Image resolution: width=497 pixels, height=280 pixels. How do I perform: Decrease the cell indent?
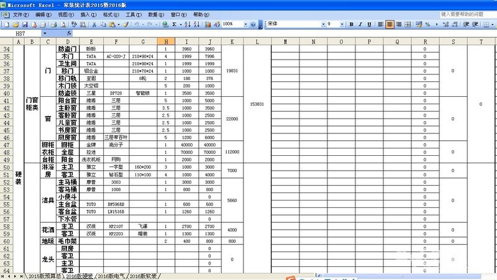tap(466, 24)
